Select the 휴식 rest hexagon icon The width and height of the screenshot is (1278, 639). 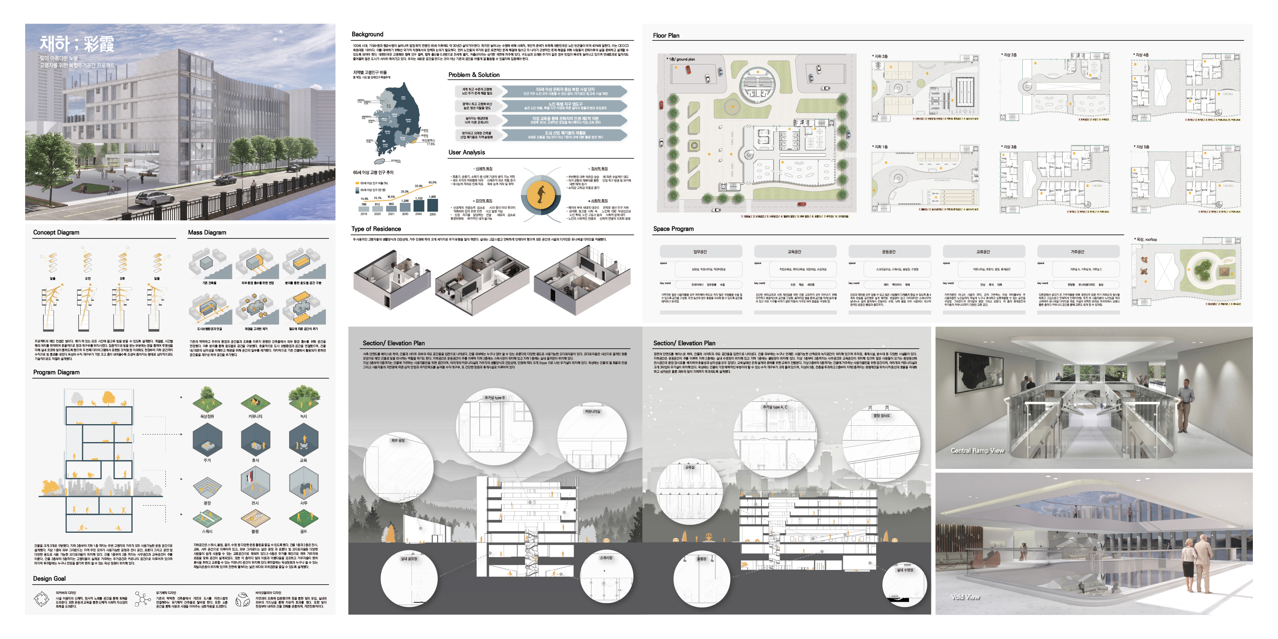[255, 441]
